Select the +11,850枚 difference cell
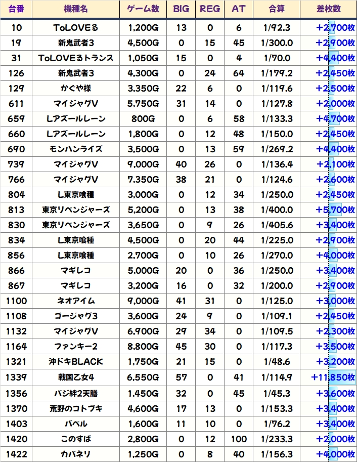The image size is (357, 462). [x=333, y=377]
